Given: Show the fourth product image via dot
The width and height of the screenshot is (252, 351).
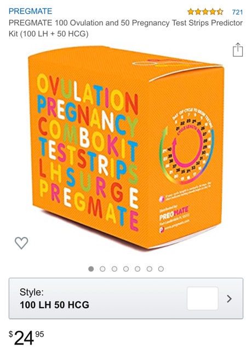Looking at the screenshot, I should coord(126,269).
